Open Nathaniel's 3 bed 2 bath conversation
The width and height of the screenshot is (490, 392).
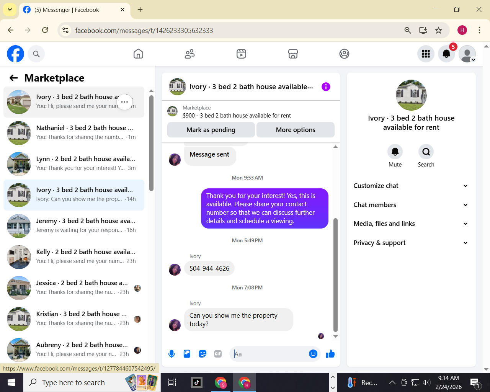pyautogui.click(x=74, y=133)
